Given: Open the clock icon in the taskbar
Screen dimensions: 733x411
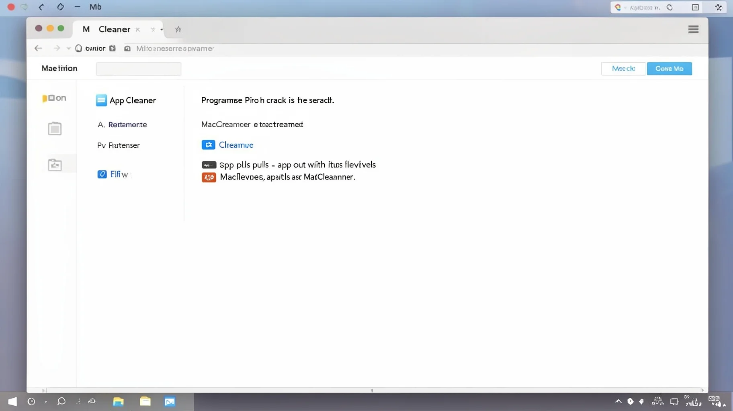Looking at the screenshot, I should 31,401.
